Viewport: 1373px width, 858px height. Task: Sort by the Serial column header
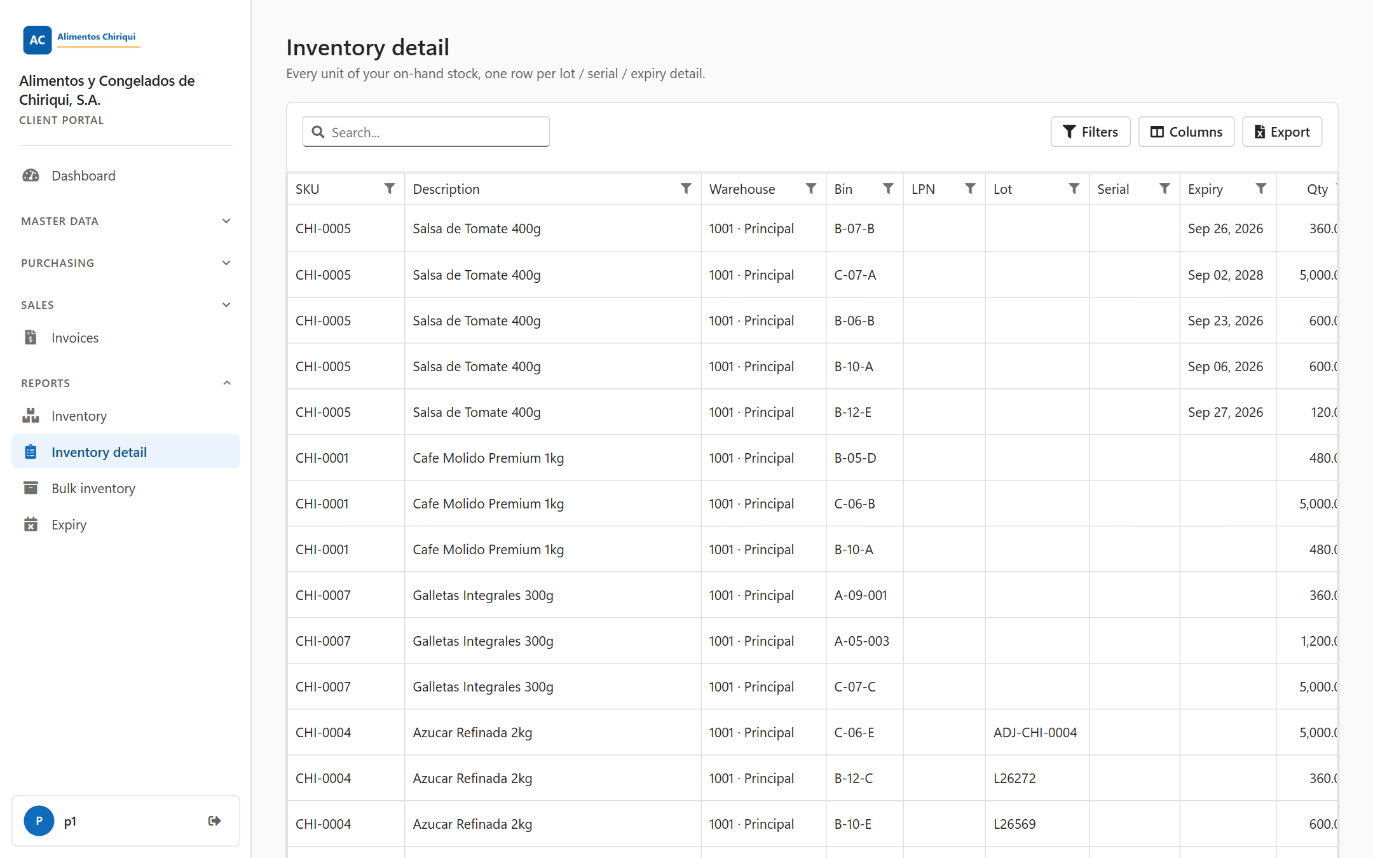tap(1113, 189)
